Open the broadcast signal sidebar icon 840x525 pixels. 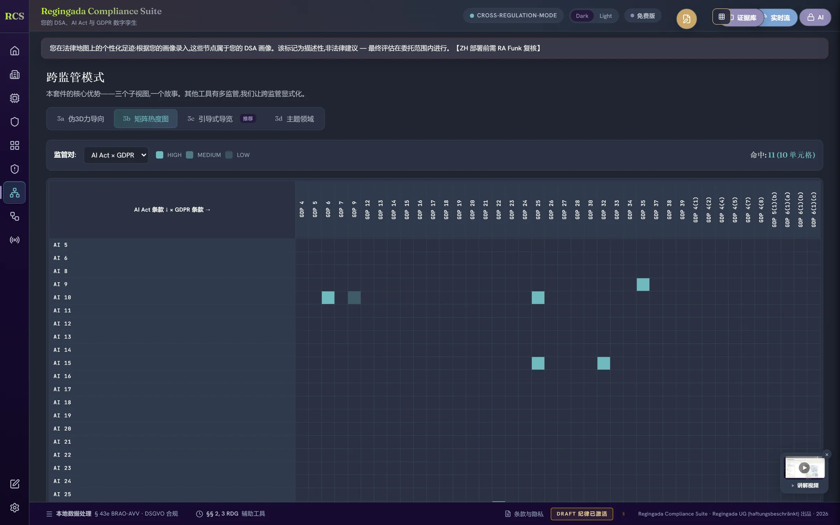pos(14,240)
